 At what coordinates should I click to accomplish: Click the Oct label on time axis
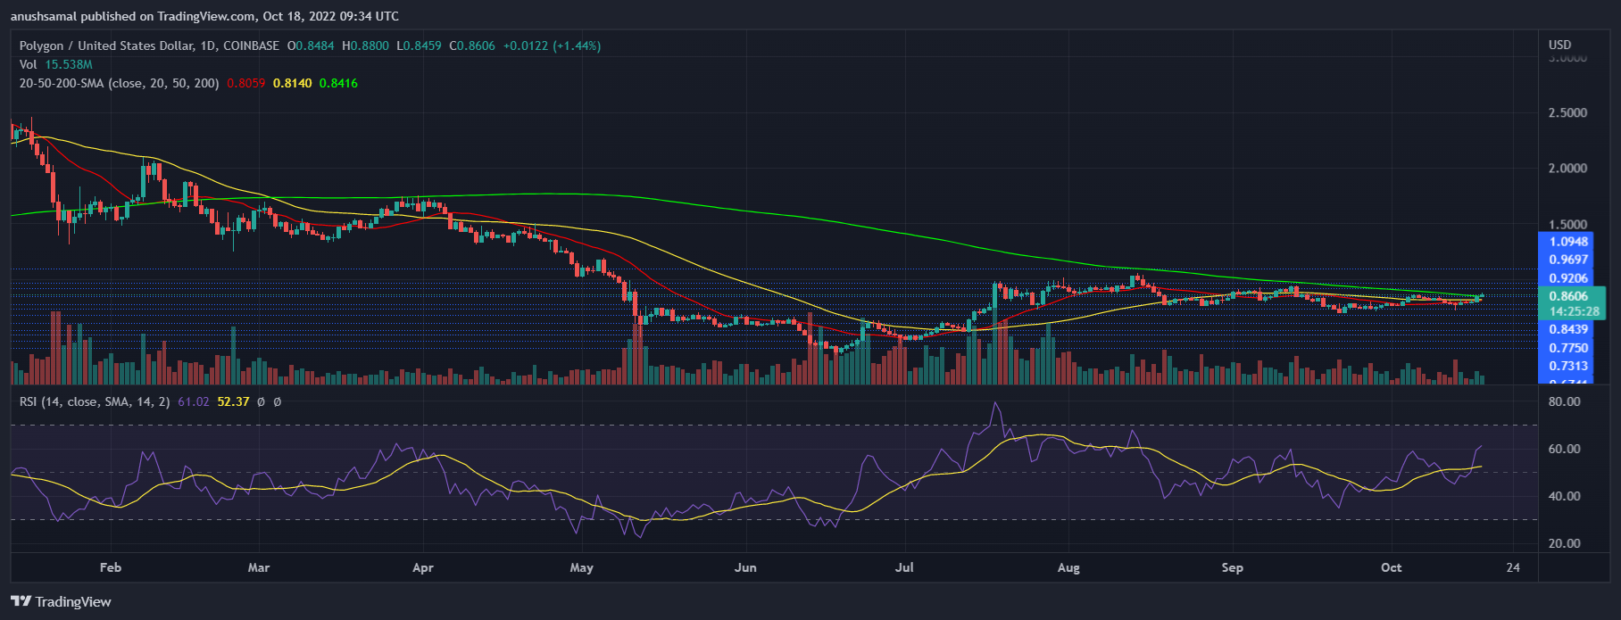click(x=1391, y=567)
